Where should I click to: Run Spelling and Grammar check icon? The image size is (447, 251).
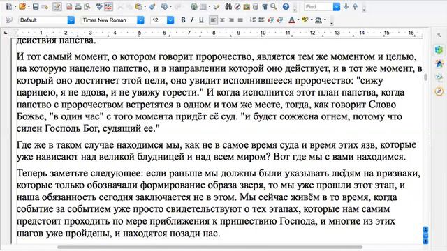(99, 6)
